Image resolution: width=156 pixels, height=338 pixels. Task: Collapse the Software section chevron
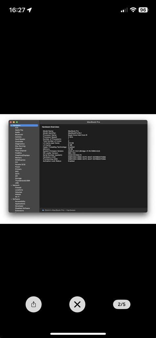pyautogui.click(x=11, y=199)
